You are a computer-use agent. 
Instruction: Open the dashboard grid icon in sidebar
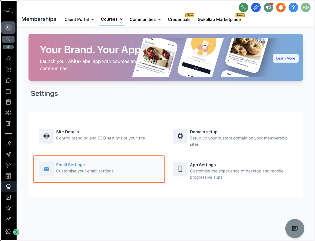(8, 70)
